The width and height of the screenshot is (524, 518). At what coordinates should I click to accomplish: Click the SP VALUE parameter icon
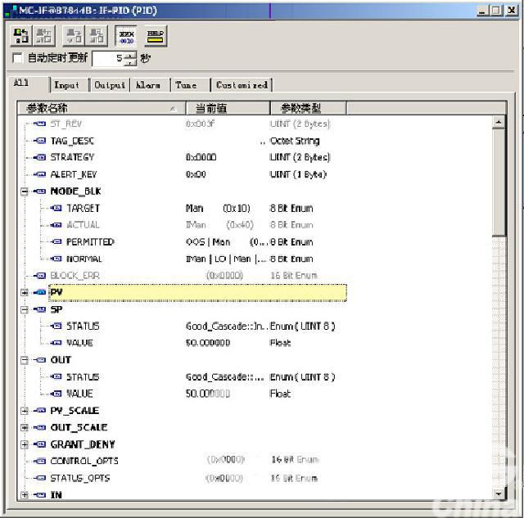56,343
